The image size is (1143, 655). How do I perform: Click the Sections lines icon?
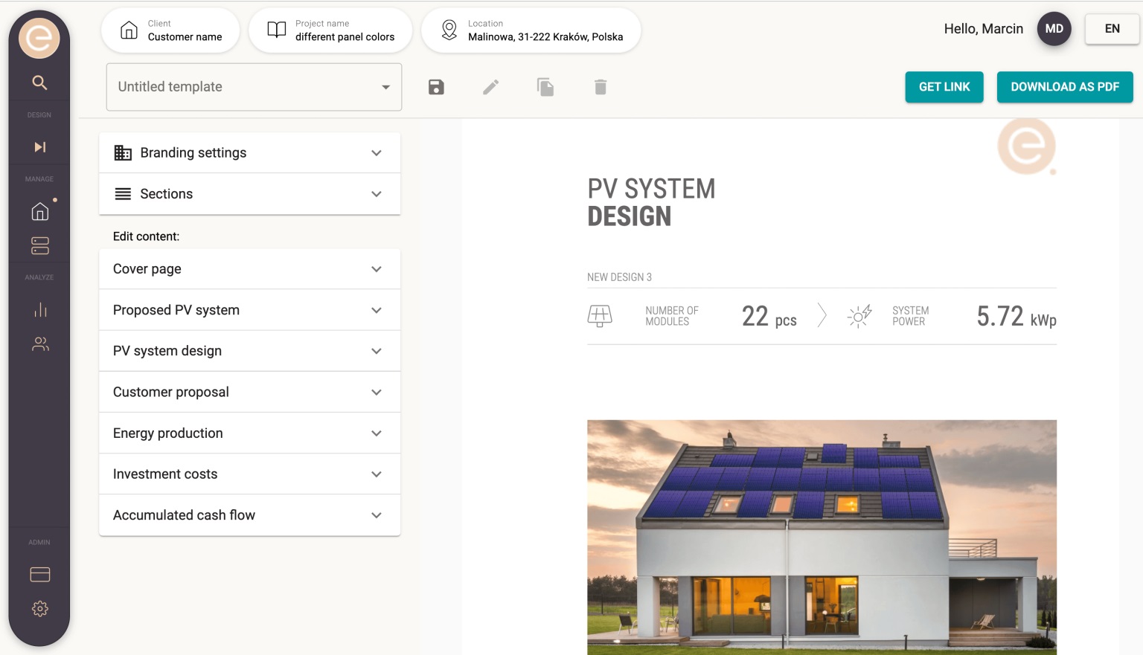coord(123,194)
